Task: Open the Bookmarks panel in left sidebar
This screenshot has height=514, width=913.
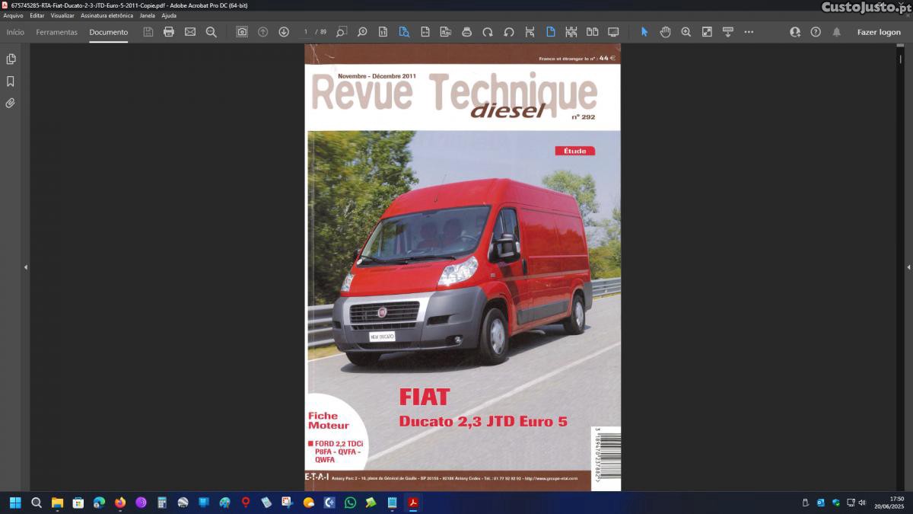Action: pyautogui.click(x=11, y=81)
